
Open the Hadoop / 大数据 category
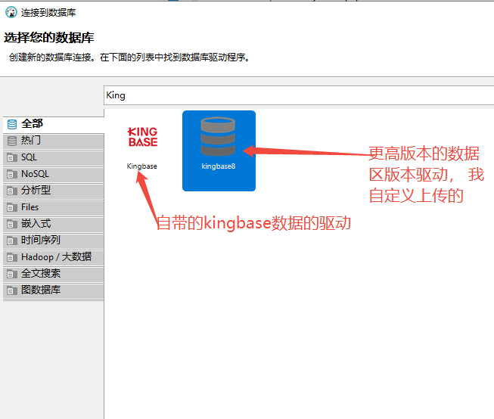53,257
